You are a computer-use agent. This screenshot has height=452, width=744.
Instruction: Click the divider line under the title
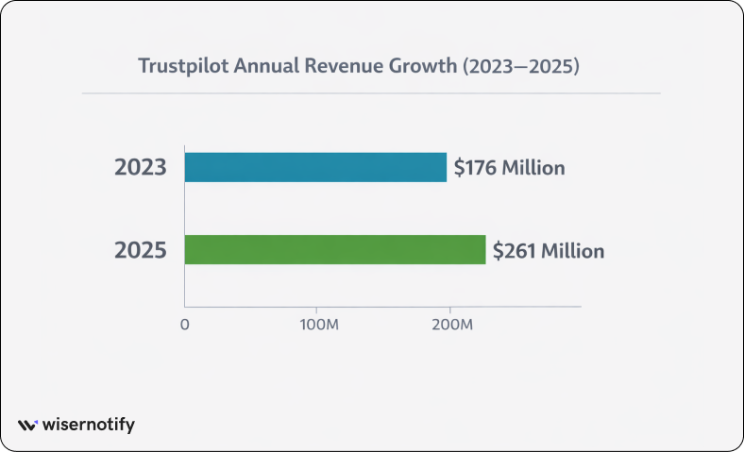point(371,93)
